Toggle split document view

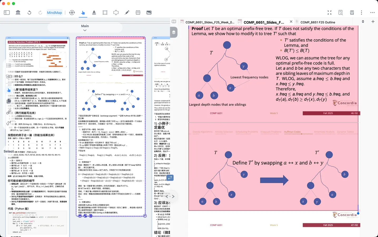point(174,22)
